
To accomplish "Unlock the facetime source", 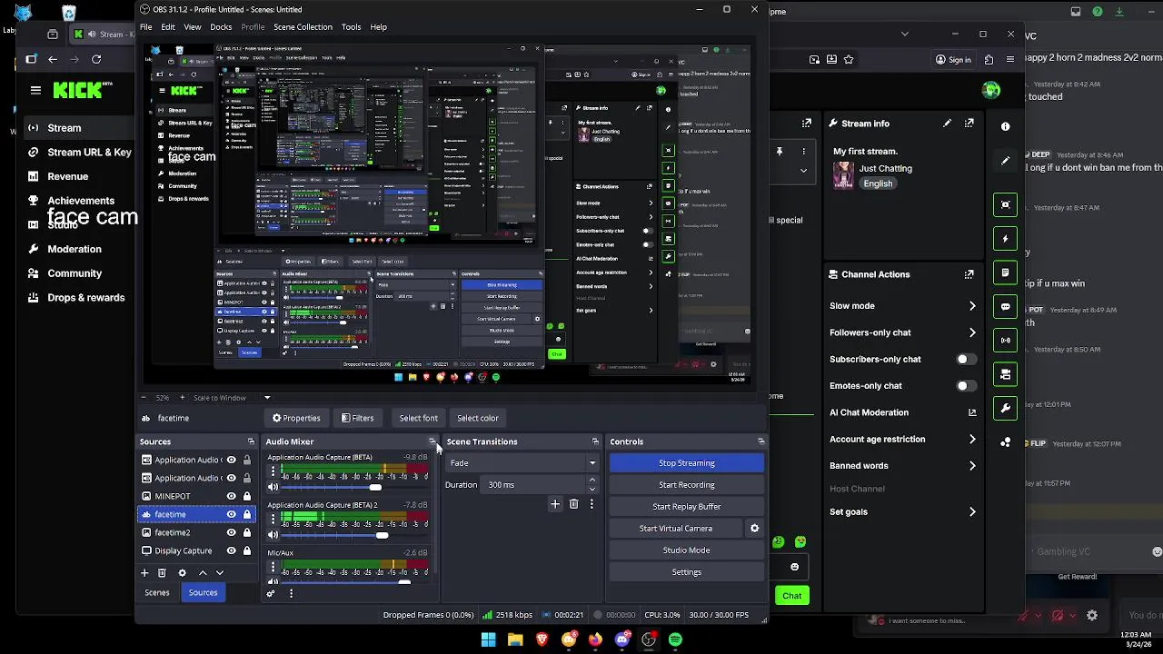I will tap(246, 514).
